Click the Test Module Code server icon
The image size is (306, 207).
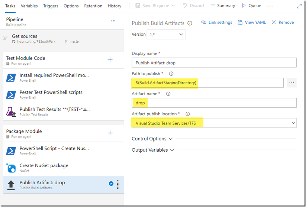click(8, 64)
